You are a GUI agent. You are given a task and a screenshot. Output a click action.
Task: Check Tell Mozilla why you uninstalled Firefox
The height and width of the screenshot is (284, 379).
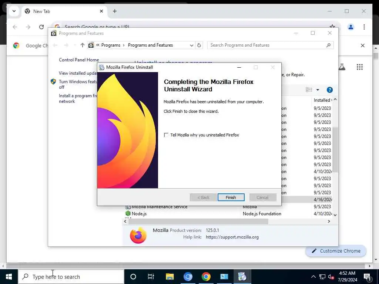166,135
